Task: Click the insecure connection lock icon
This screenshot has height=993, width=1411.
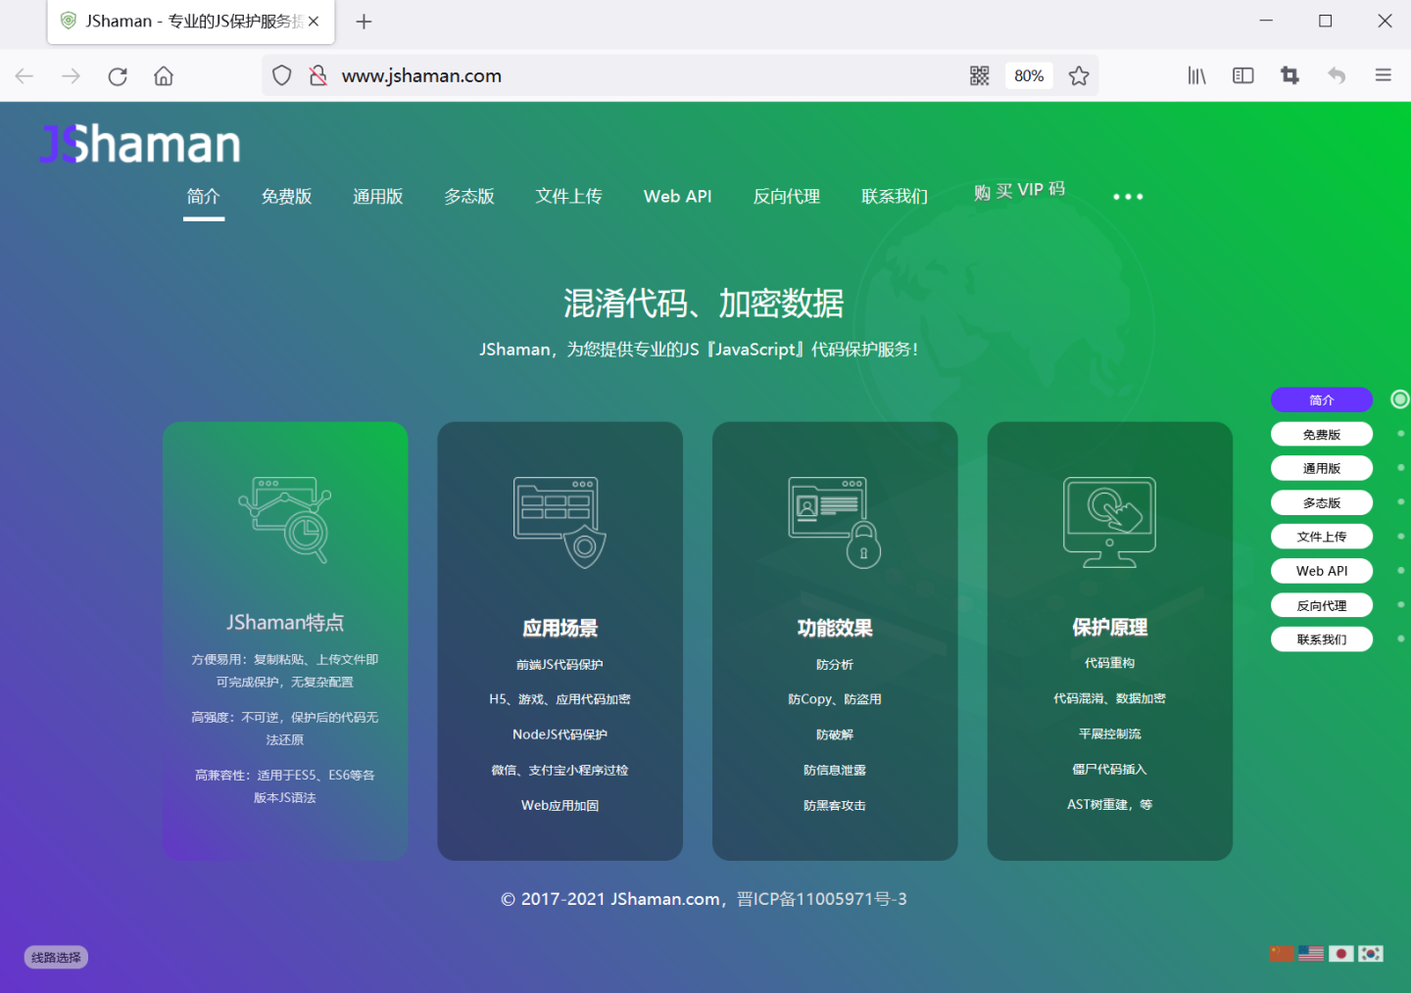Action: click(317, 75)
